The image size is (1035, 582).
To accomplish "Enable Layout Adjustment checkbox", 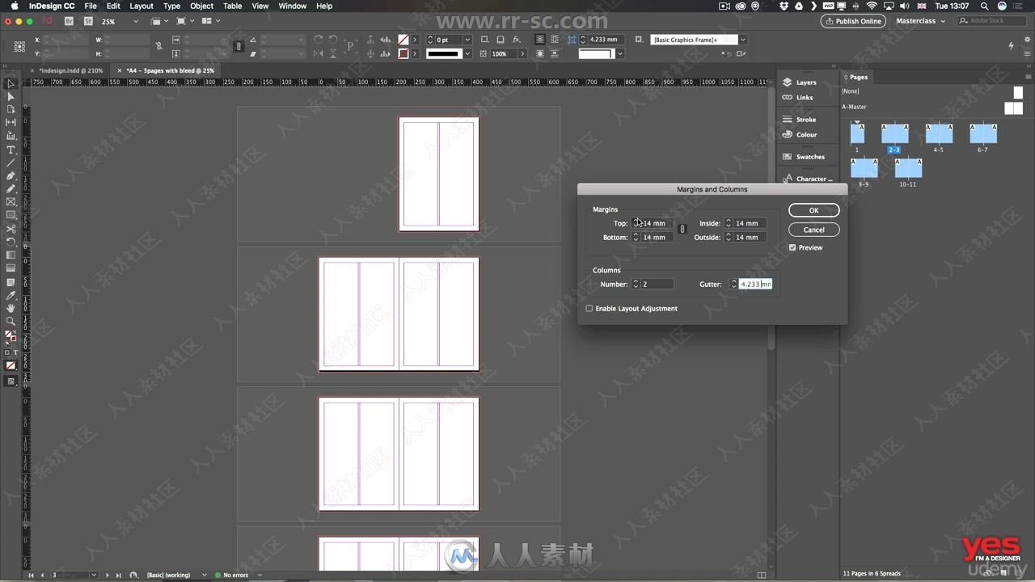I will pos(589,308).
